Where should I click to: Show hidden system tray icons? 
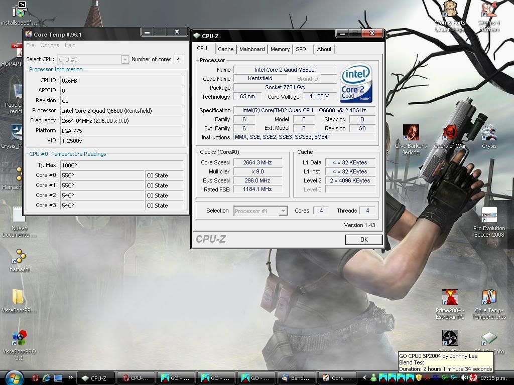coord(364,378)
